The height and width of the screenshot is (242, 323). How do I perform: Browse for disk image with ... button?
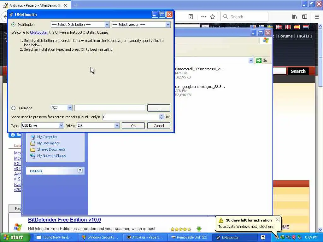(x=159, y=108)
